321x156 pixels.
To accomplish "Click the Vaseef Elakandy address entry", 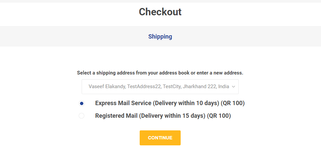I will click(107, 86).
